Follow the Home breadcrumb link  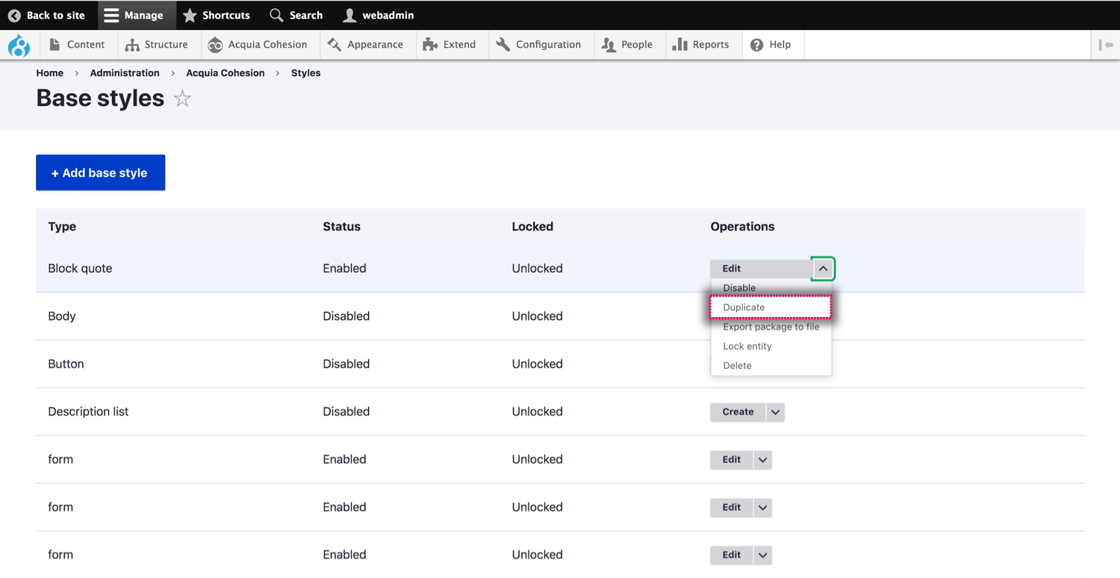50,73
